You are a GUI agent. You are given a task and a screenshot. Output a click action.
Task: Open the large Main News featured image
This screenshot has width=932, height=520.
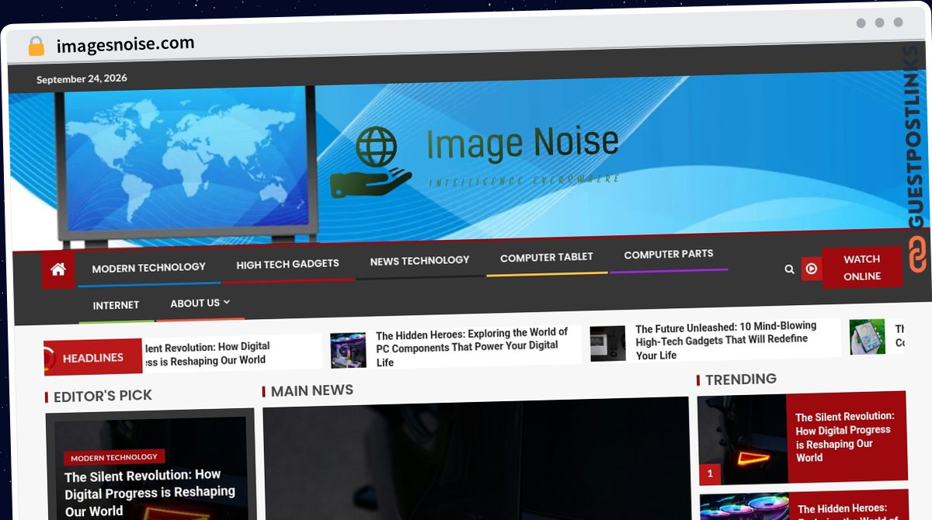475,460
